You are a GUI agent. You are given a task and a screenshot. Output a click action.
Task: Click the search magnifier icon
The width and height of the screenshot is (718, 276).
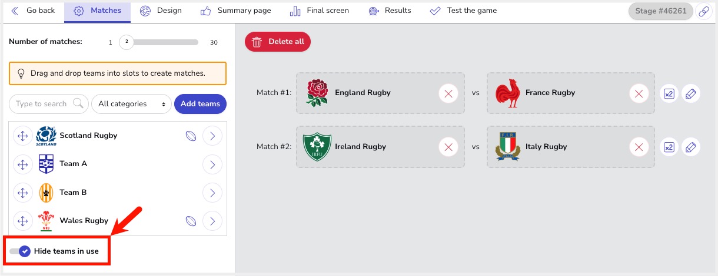click(x=78, y=104)
